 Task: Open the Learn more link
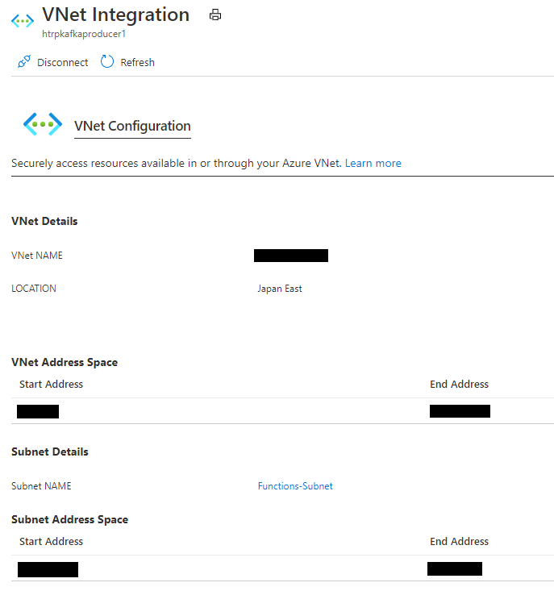click(x=373, y=163)
